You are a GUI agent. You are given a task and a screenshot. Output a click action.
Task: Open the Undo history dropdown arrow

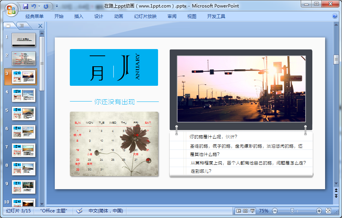pos(39,6)
